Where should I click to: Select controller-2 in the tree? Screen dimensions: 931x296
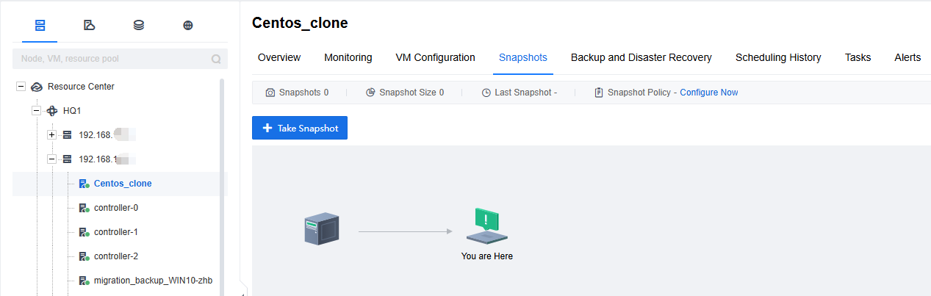coord(116,256)
